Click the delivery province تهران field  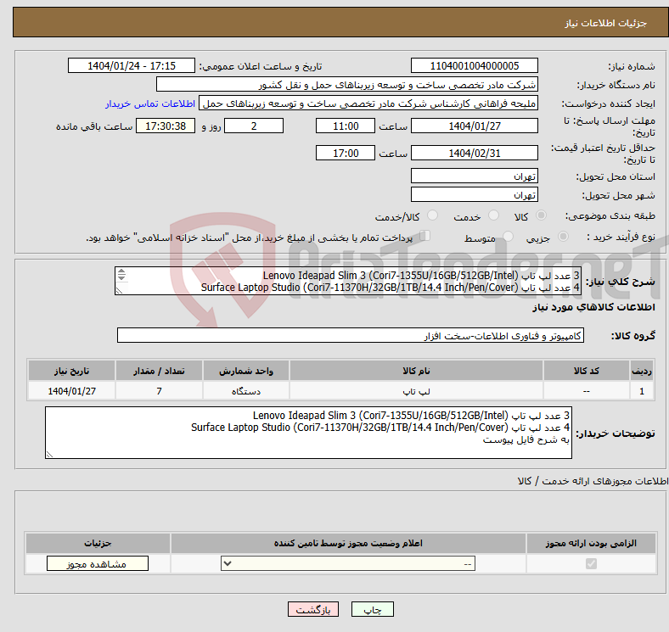point(474,176)
